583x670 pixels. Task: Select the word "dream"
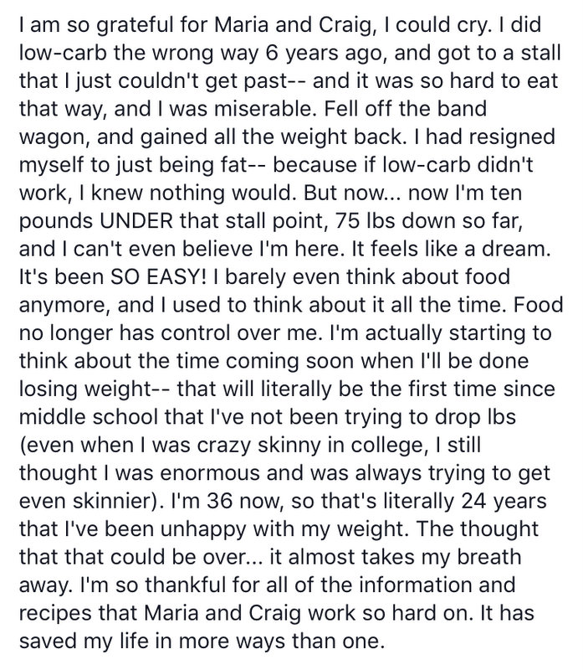[x=516, y=249]
